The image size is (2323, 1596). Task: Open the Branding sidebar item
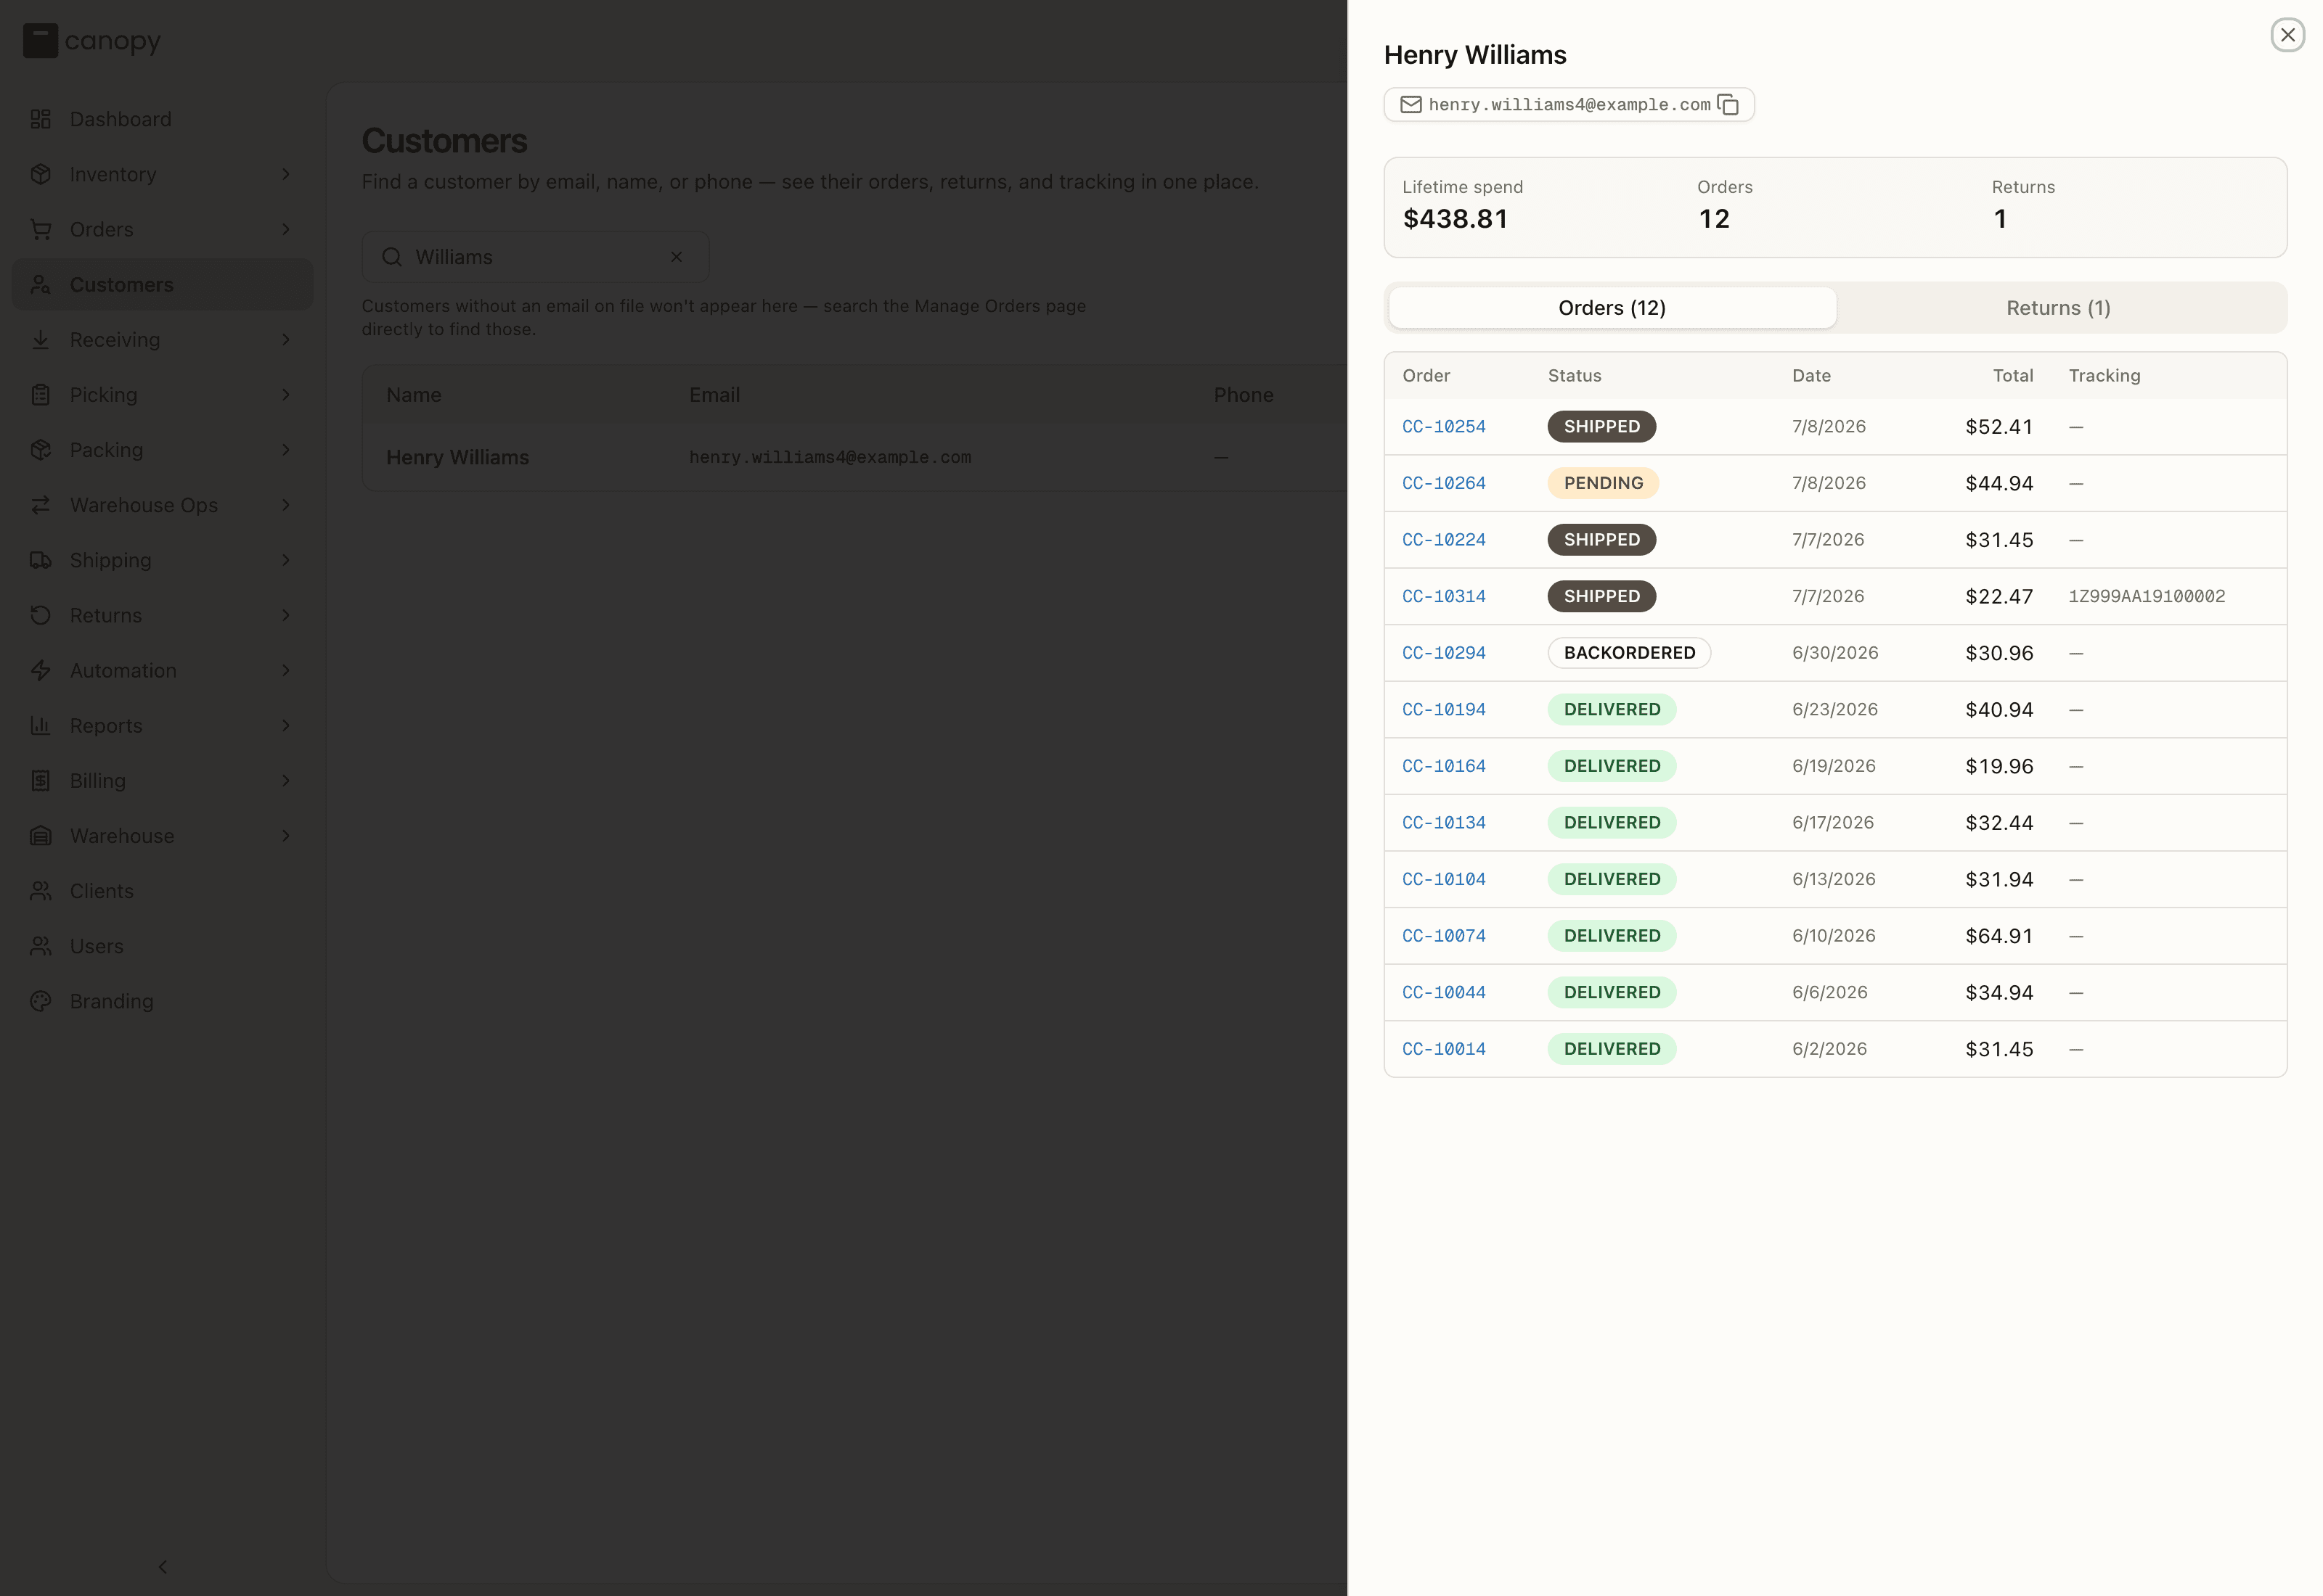pyautogui.click(x=162, y=1001)
